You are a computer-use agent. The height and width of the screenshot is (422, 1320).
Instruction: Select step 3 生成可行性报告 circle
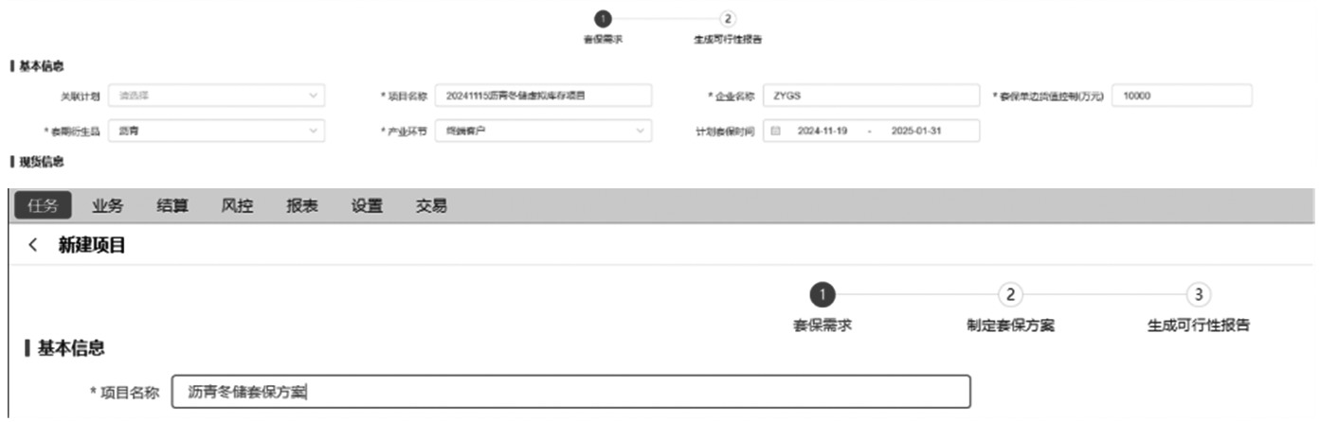pyautogui.click(x=1198, y=295)
